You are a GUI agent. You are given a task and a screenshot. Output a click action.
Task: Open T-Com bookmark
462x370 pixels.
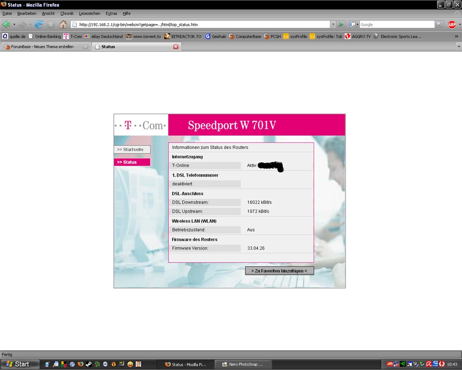pos(73,37)
